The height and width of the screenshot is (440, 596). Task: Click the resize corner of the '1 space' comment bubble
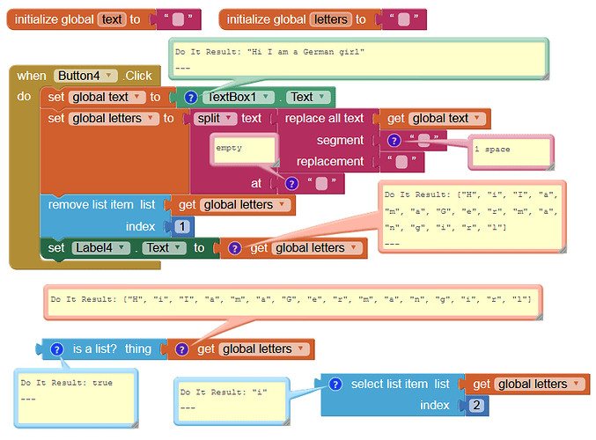click(550, 166)
